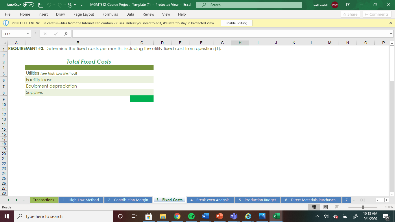395x222 pixels.
Task: Switch to the 5 - Production Budget sheet
Action: [257, 200]
